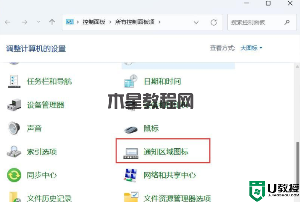The height and width of the screenshot is (202, 300).
Task: Click the 网络和共享中心 icon
Action: pyautogui.click(x=130, y=175)
